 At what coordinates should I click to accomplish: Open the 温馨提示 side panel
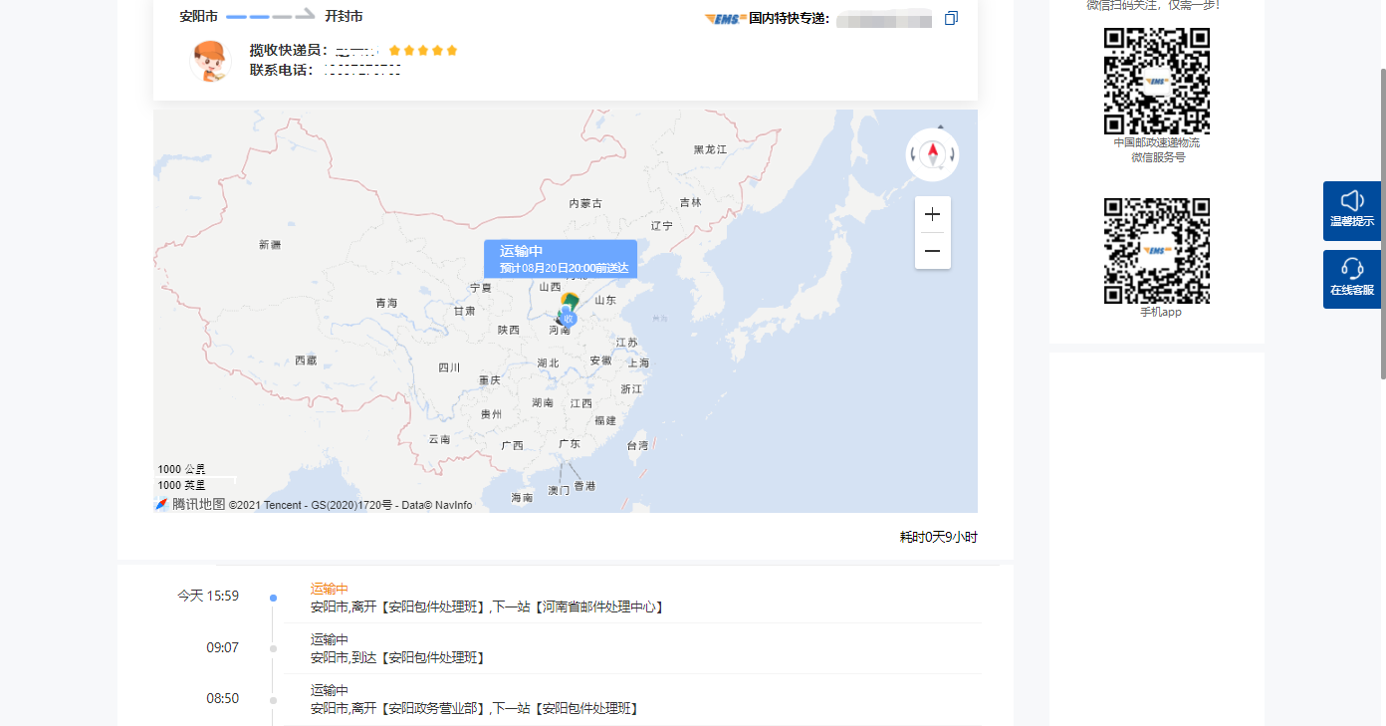[x=1351, y=210]
